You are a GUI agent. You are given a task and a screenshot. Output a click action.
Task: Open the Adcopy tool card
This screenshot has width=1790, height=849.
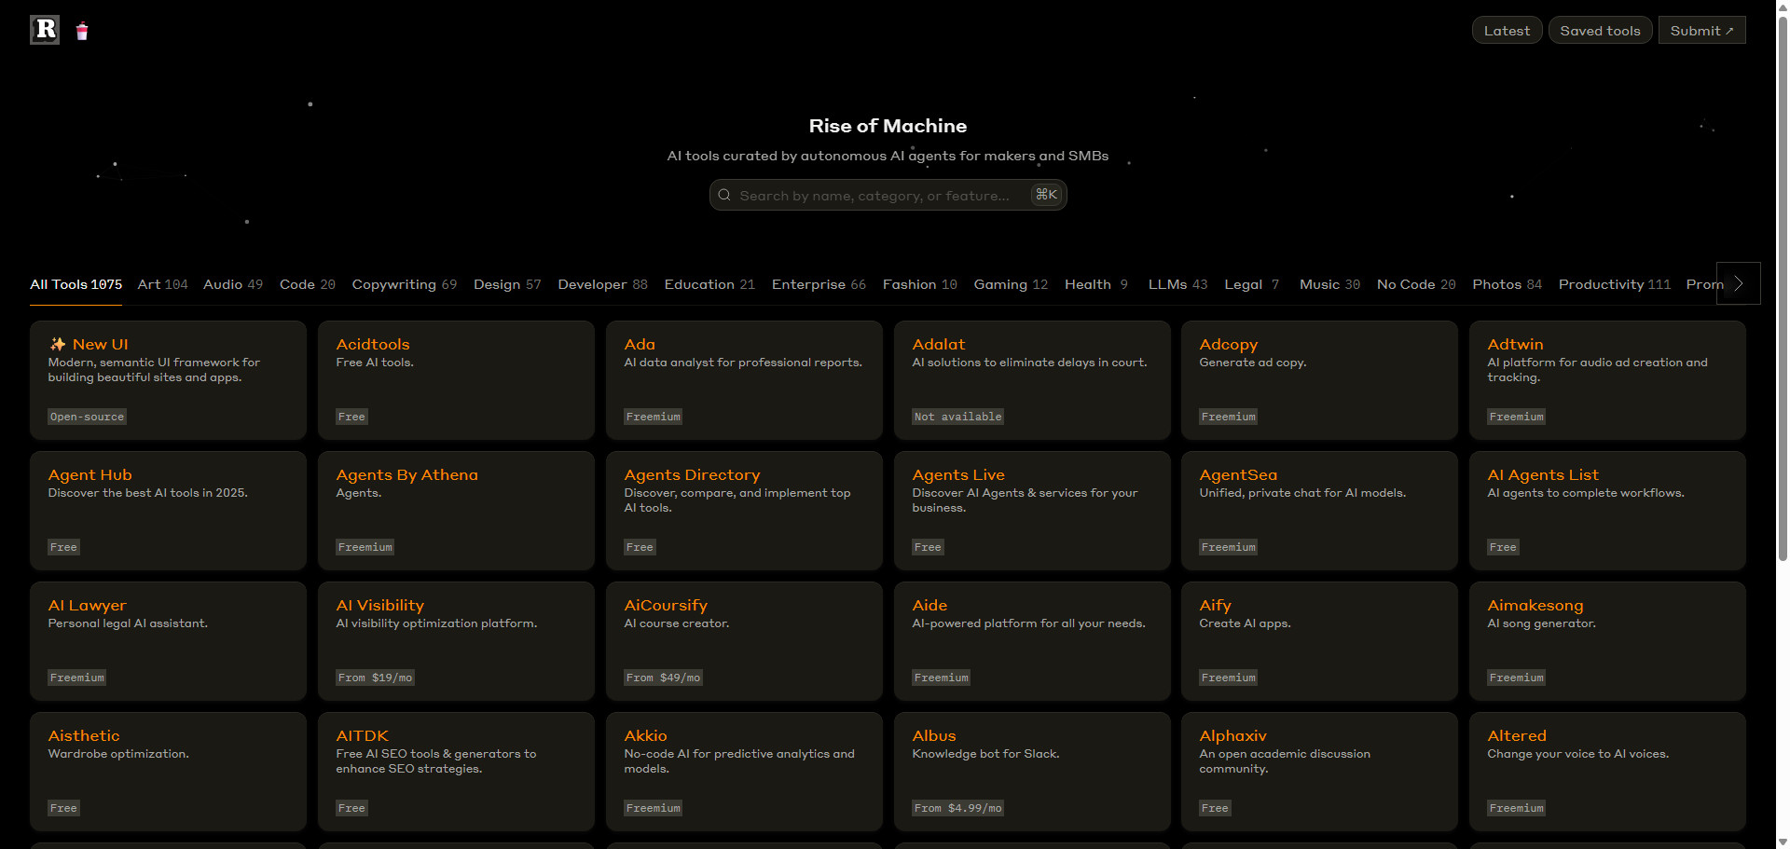(x=1319, y=380)
